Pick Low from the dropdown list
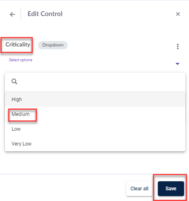Viewport: 189px width, 201px height. (x=95, y=129)
